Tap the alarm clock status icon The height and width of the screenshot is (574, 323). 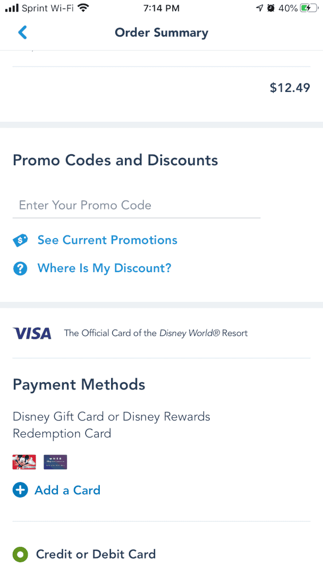(270, 8)
